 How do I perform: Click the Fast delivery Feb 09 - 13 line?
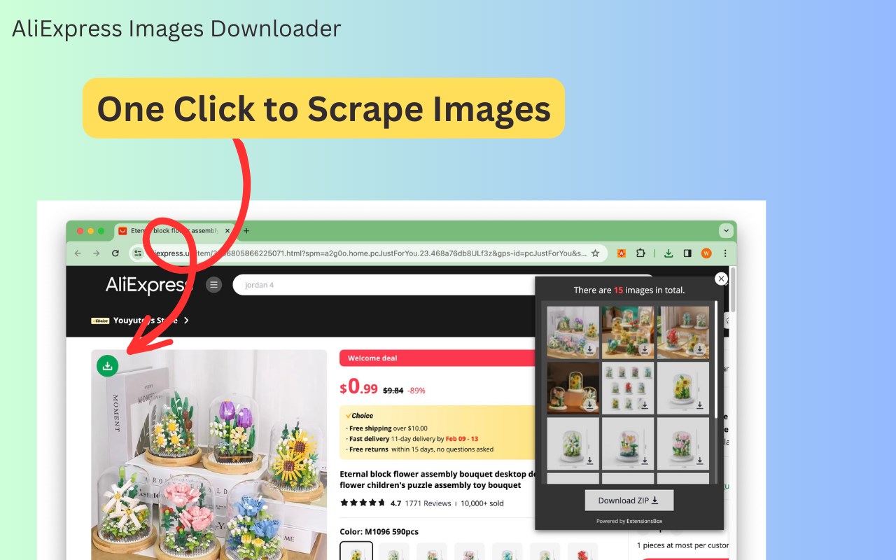tap(412, 439)
